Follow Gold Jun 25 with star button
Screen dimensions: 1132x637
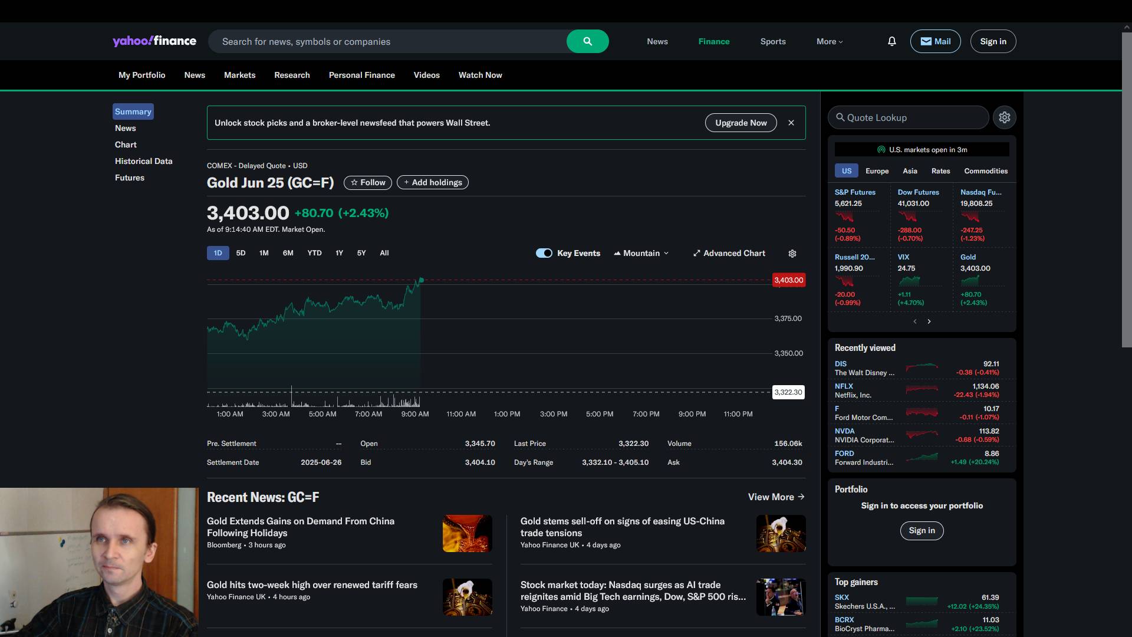coord(368,182)
